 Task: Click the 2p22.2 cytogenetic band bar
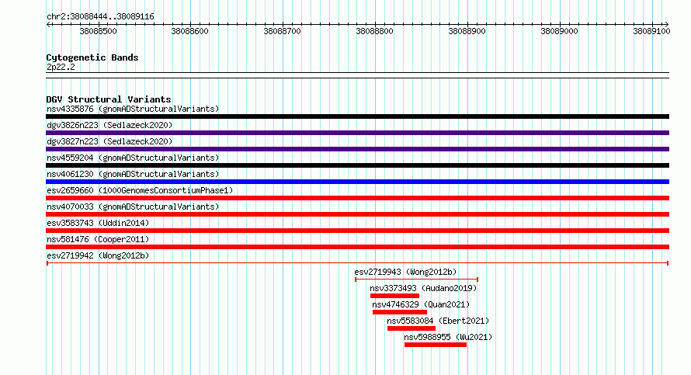pos(357,75)
